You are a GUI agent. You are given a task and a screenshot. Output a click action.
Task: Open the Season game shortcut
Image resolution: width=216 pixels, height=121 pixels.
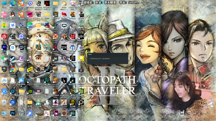[x=64, y=58]
